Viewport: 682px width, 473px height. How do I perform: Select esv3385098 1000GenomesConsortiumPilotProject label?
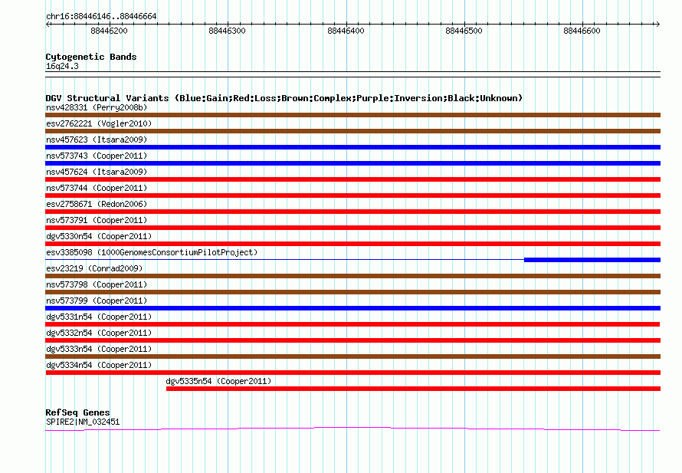click(x=152, y=252)
